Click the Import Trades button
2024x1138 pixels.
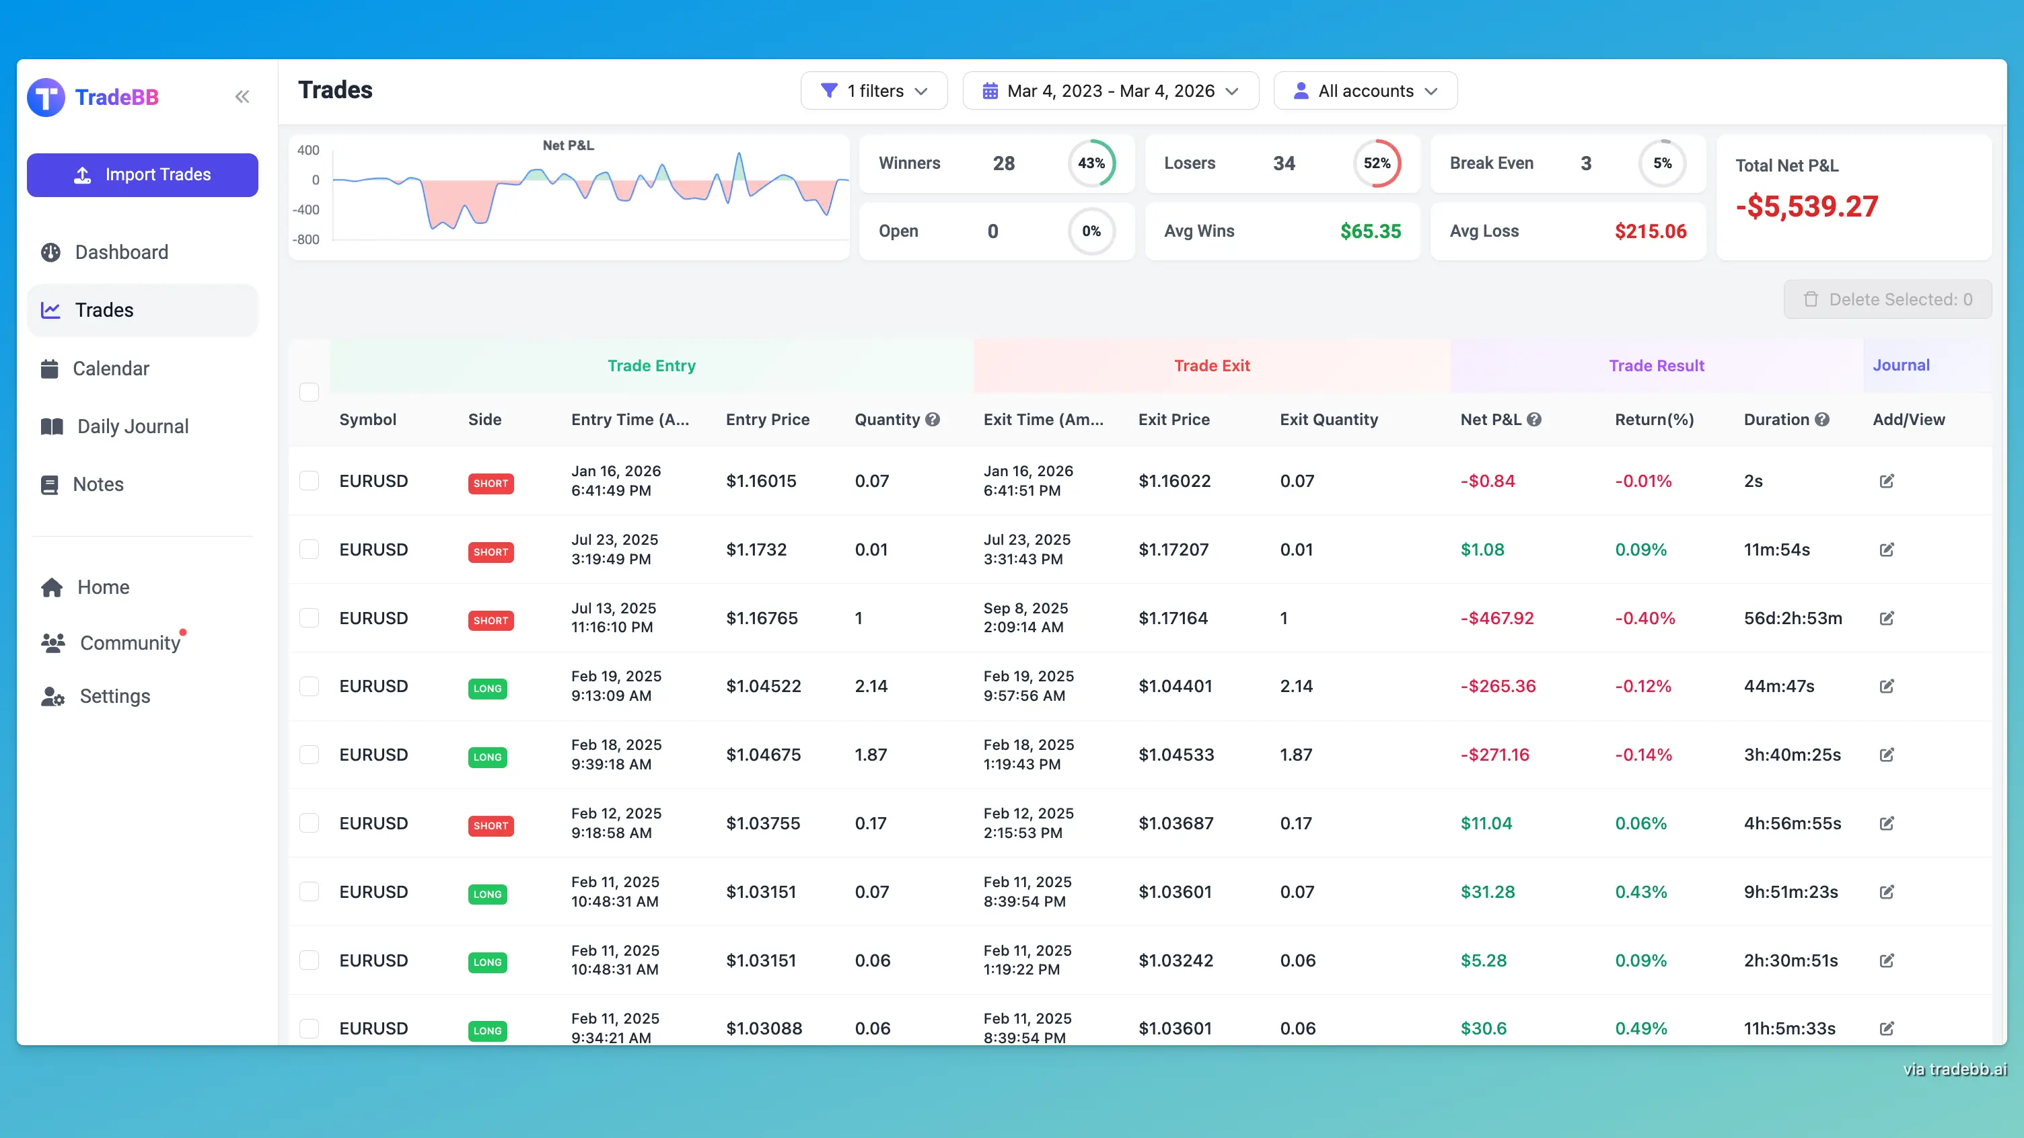pos(142,174)
